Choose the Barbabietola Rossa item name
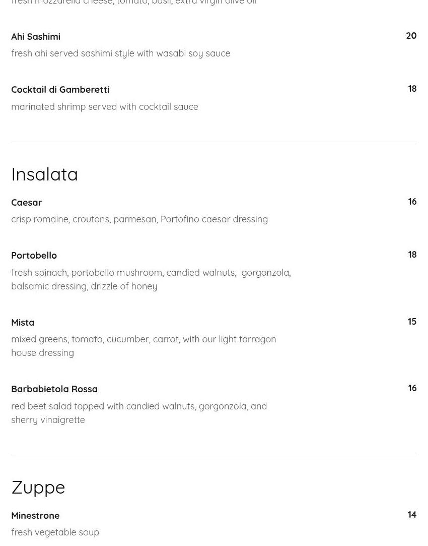Screen dimensions: 428x546 pyautogui.click(x=54, y=389)
